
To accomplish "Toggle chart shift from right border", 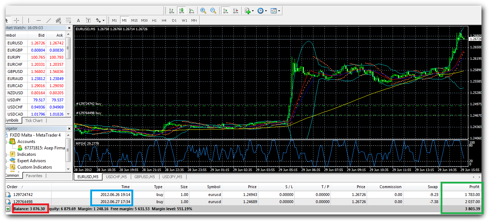I will [235, 11].
